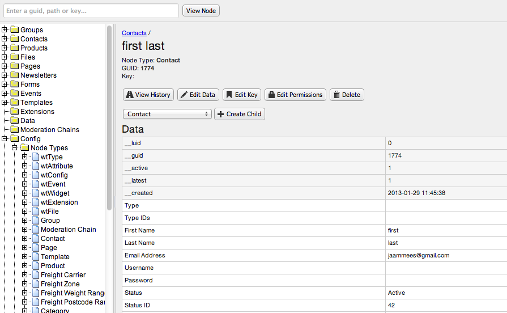The width and height of the screenshot is (507, 313).
Task: Expand the wtWidget node type
Action: point(24,193)
